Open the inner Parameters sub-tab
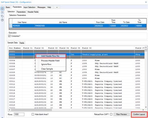 [21, 12]
